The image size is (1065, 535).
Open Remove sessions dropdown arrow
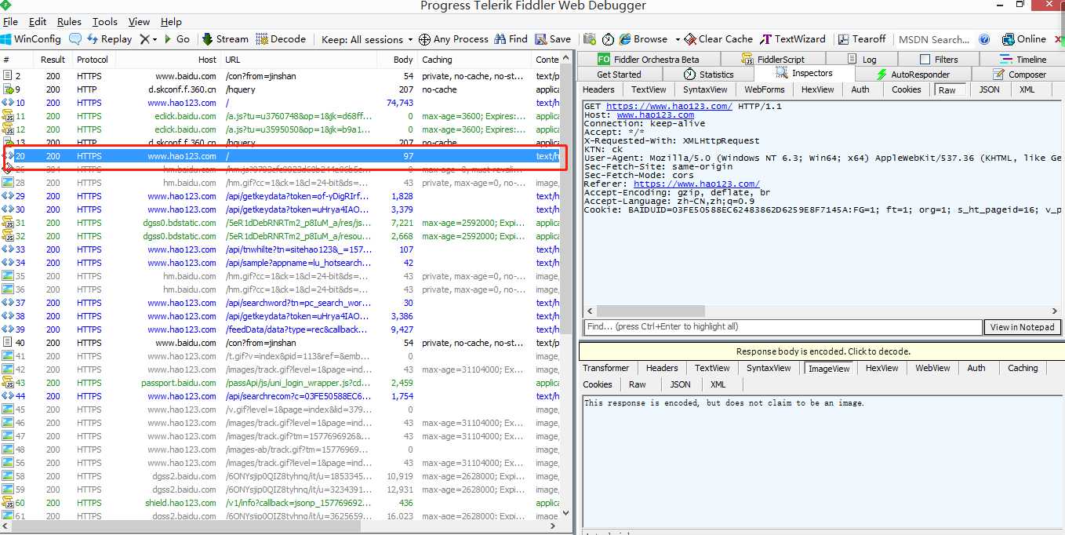click(154, 39)
